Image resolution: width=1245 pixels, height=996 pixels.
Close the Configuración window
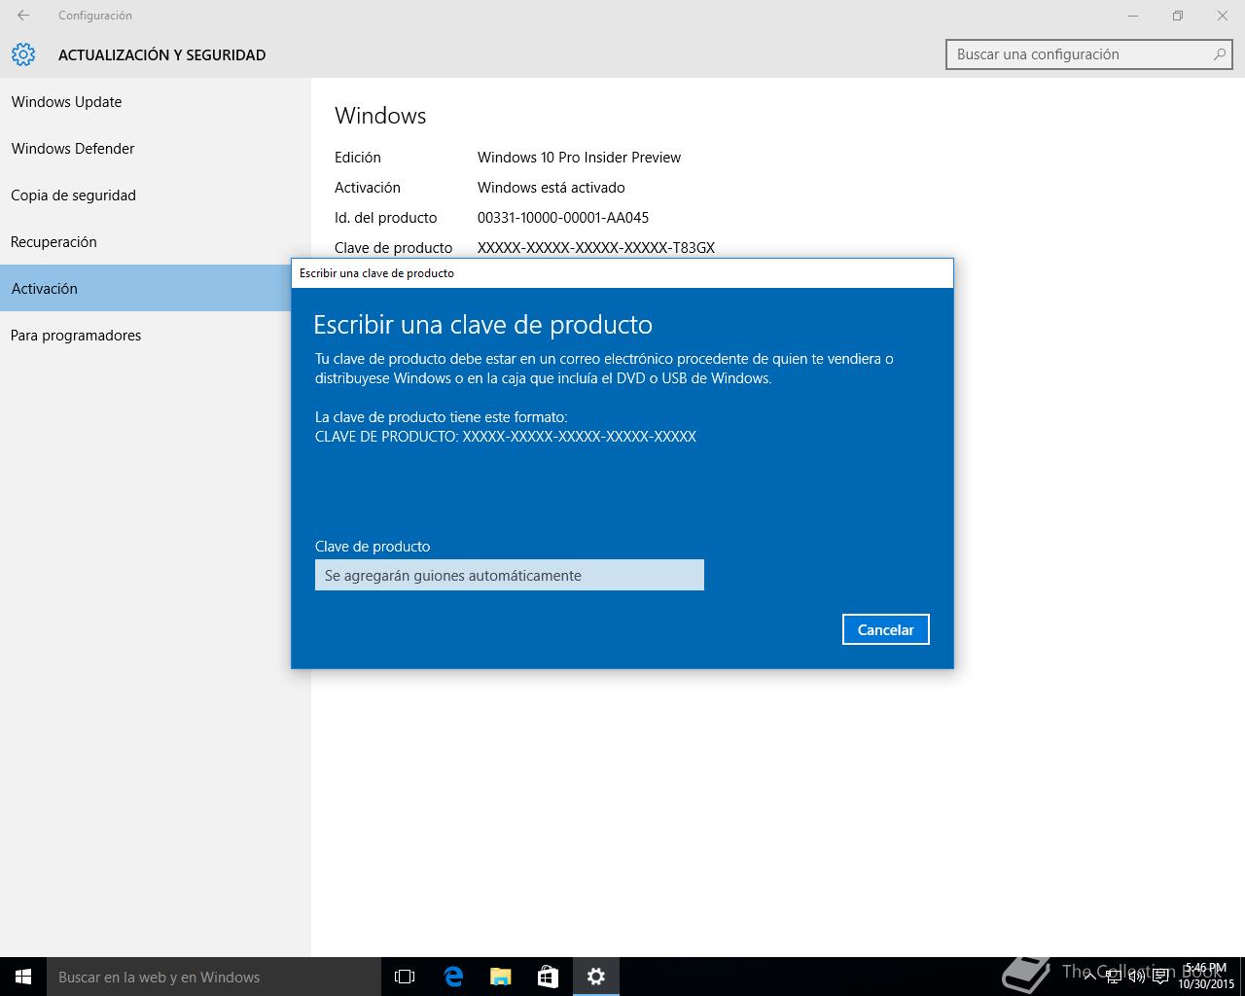pos(1223,16)
